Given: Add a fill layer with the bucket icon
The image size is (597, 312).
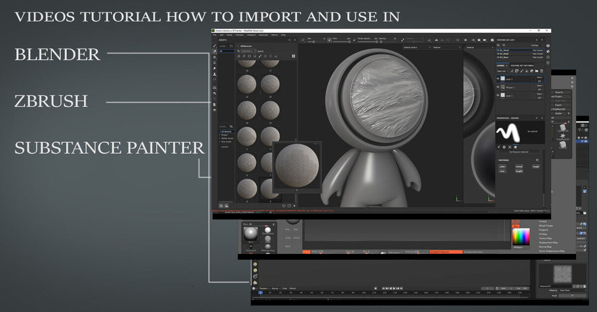Looking at the screenshot, I should [527, 71].
